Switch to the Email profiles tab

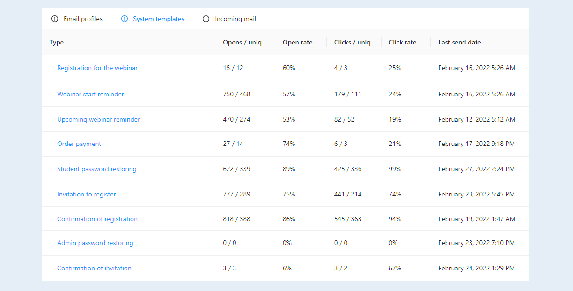[77, 19]
